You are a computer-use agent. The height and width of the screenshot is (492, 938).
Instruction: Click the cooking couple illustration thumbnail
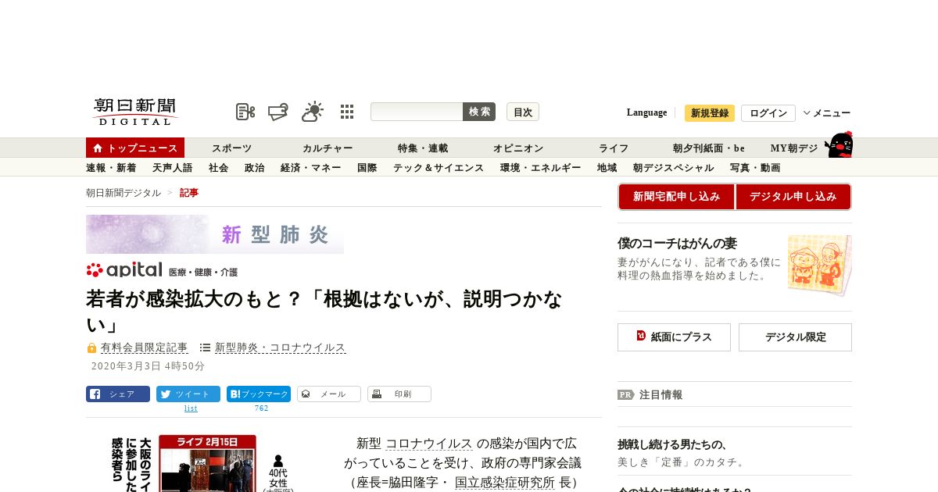[819, 266]
